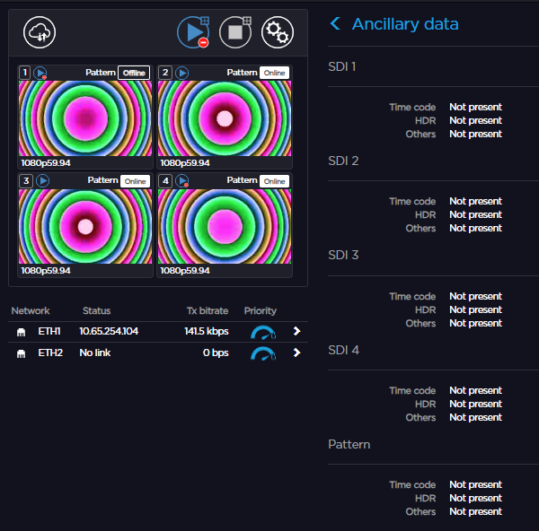Start encoder 3 with its play icon

[42, 180]
